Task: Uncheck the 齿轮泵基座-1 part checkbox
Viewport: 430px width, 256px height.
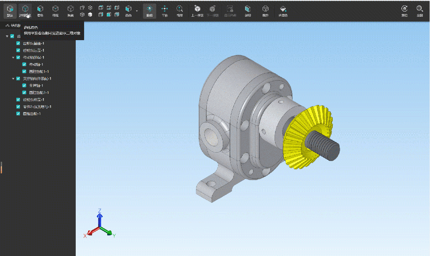Action: pos(18,43)
